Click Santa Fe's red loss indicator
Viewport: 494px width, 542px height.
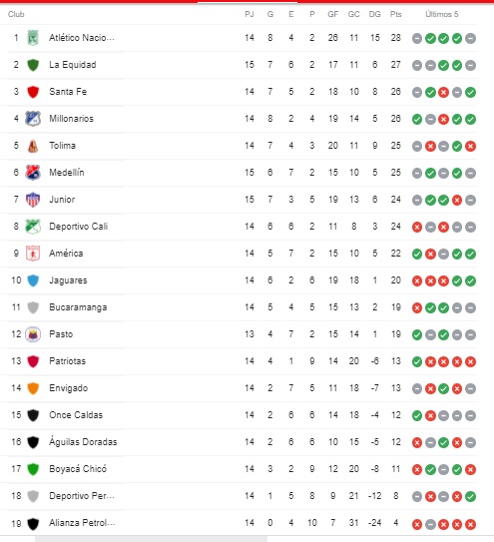(443, 92)
